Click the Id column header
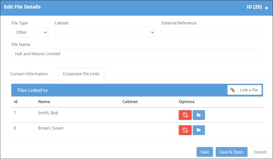The height and width of the screenshot is (159, 273). click(x=16, y=102)
